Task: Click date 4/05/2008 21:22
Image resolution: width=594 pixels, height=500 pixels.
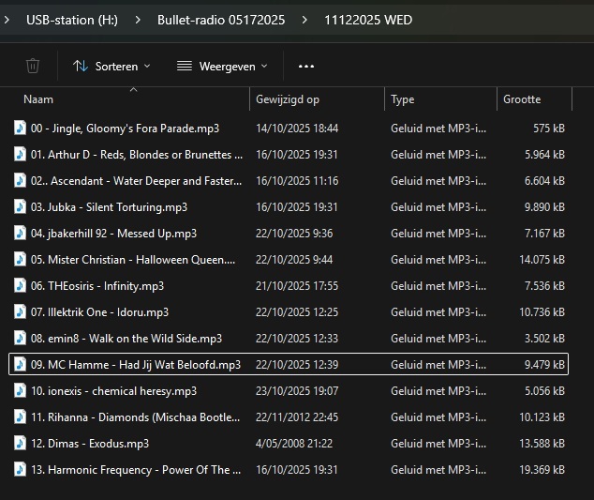Action: [x=294, y=444]
